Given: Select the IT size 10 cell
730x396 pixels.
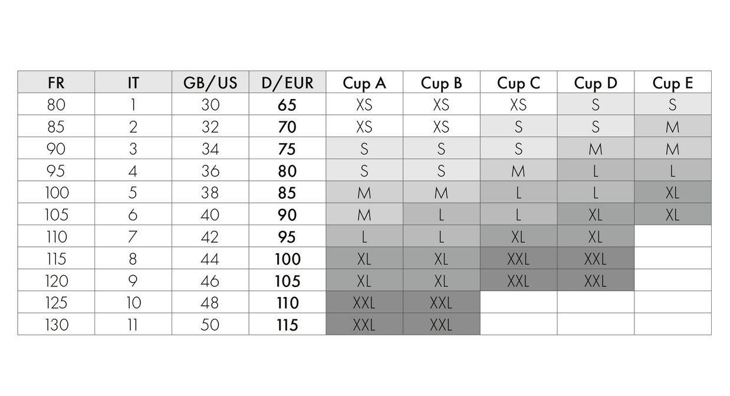Looking at the screenshot, I should click(133, 302).
